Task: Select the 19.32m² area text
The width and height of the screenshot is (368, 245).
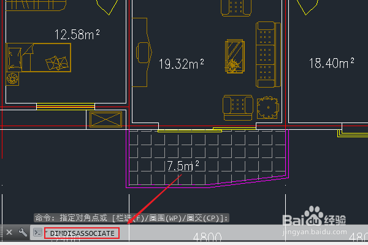Action: [x=182, y=64]
